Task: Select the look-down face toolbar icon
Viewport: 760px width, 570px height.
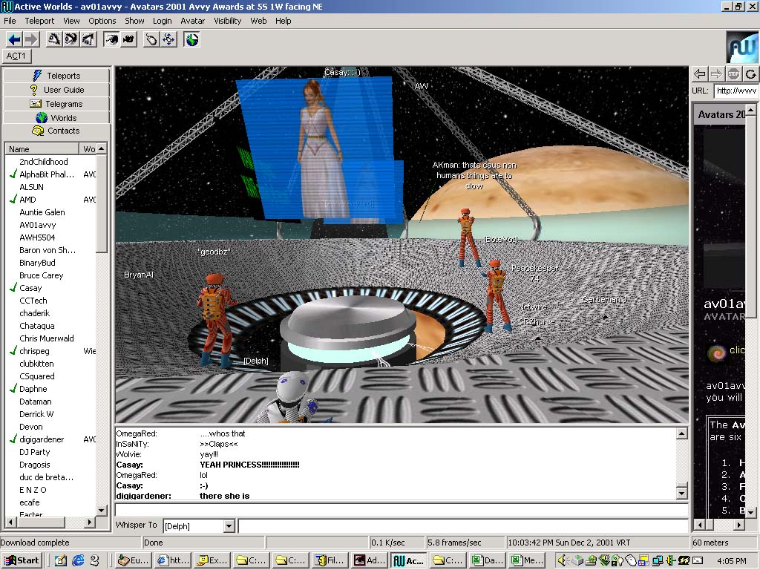Action: 87,39
